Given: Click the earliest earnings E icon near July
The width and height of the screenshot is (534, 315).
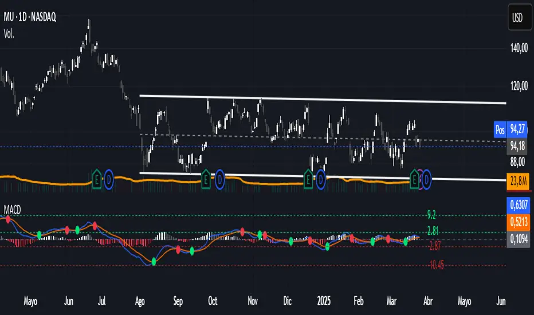Looking at the screenshot, I should 96,180.
